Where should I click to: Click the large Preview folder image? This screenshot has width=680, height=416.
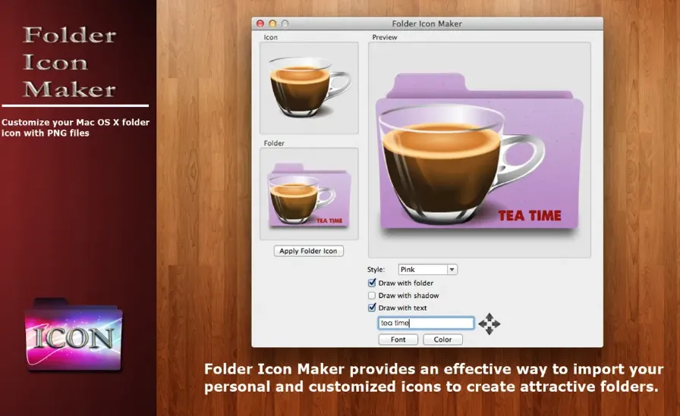point(479,153)
